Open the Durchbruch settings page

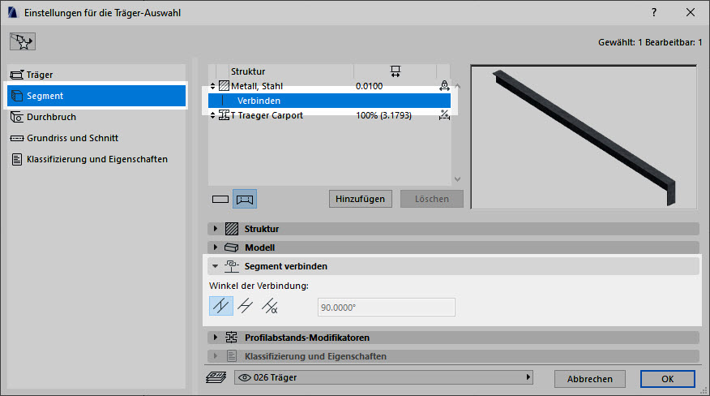tap(96, 117)
